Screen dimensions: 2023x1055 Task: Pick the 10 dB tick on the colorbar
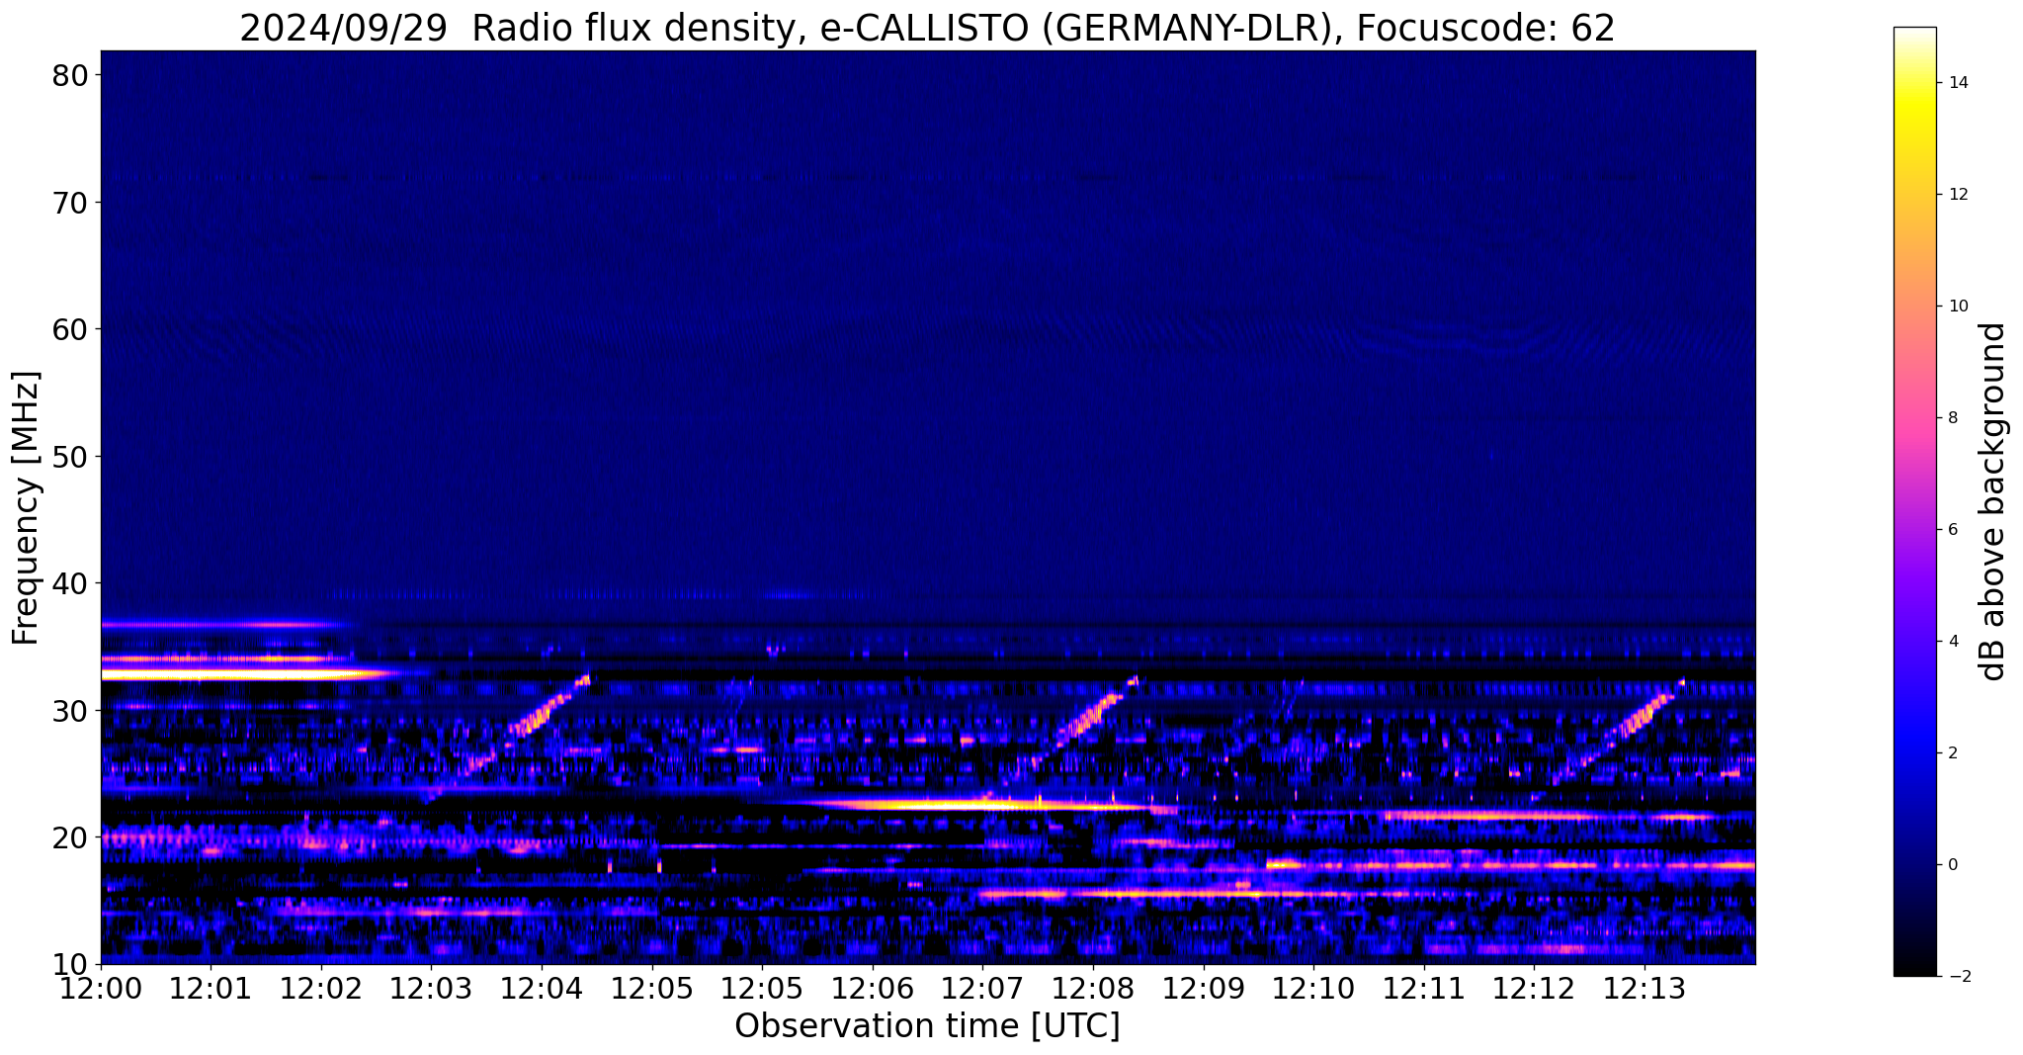pos(1957,307)
